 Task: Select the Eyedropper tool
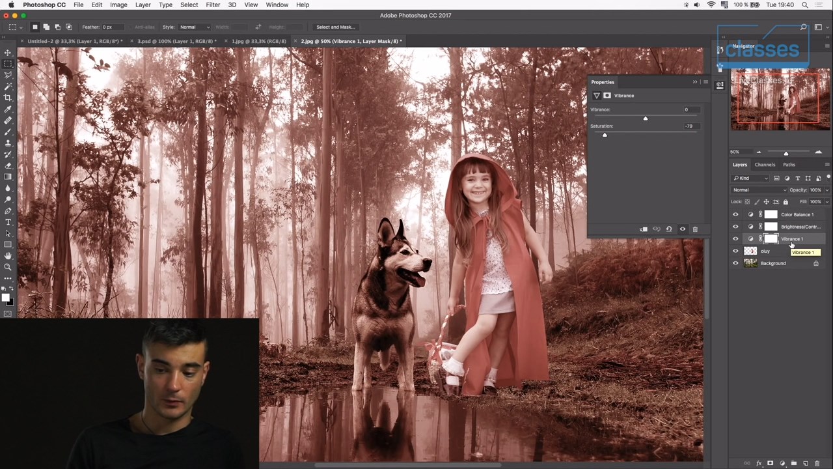8,109
